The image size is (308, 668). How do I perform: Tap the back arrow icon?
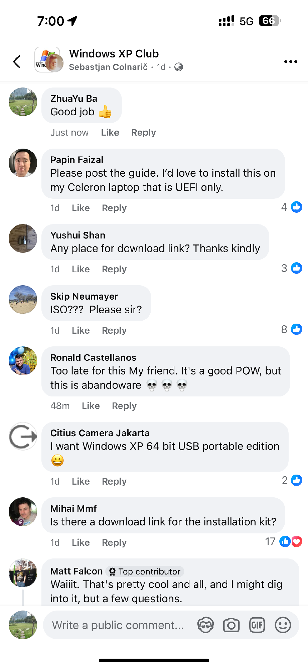(x=17, y=61)
